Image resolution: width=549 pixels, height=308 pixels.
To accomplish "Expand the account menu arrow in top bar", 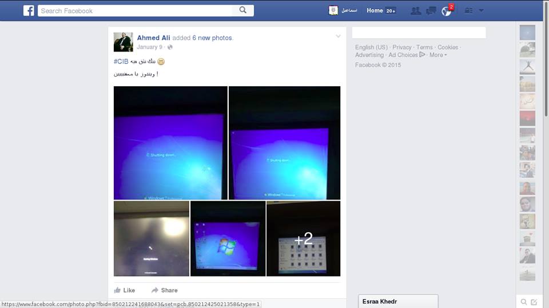I will click(x=481, y=10).
